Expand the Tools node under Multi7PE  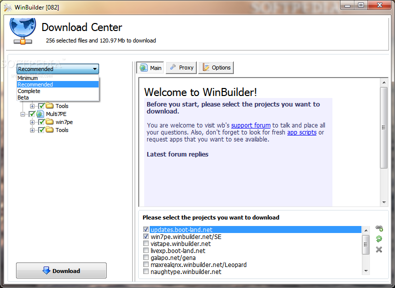(x=32, y=130)
